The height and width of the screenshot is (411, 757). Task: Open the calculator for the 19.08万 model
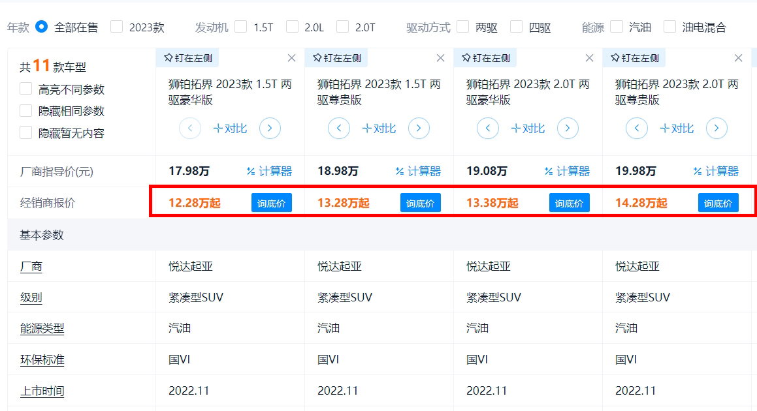pos(568,171)
